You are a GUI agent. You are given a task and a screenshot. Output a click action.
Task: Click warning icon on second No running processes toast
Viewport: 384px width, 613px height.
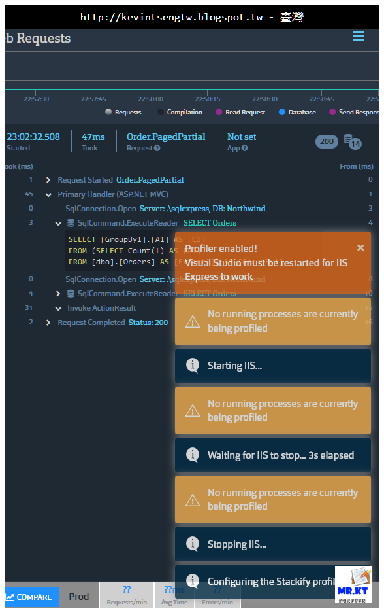tap(193, 410)
